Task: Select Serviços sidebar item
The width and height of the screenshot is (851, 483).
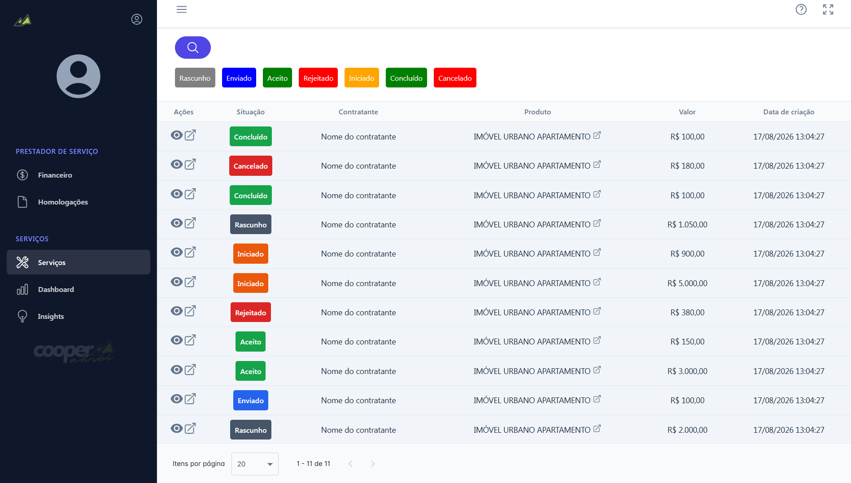Action: (79, 262)
